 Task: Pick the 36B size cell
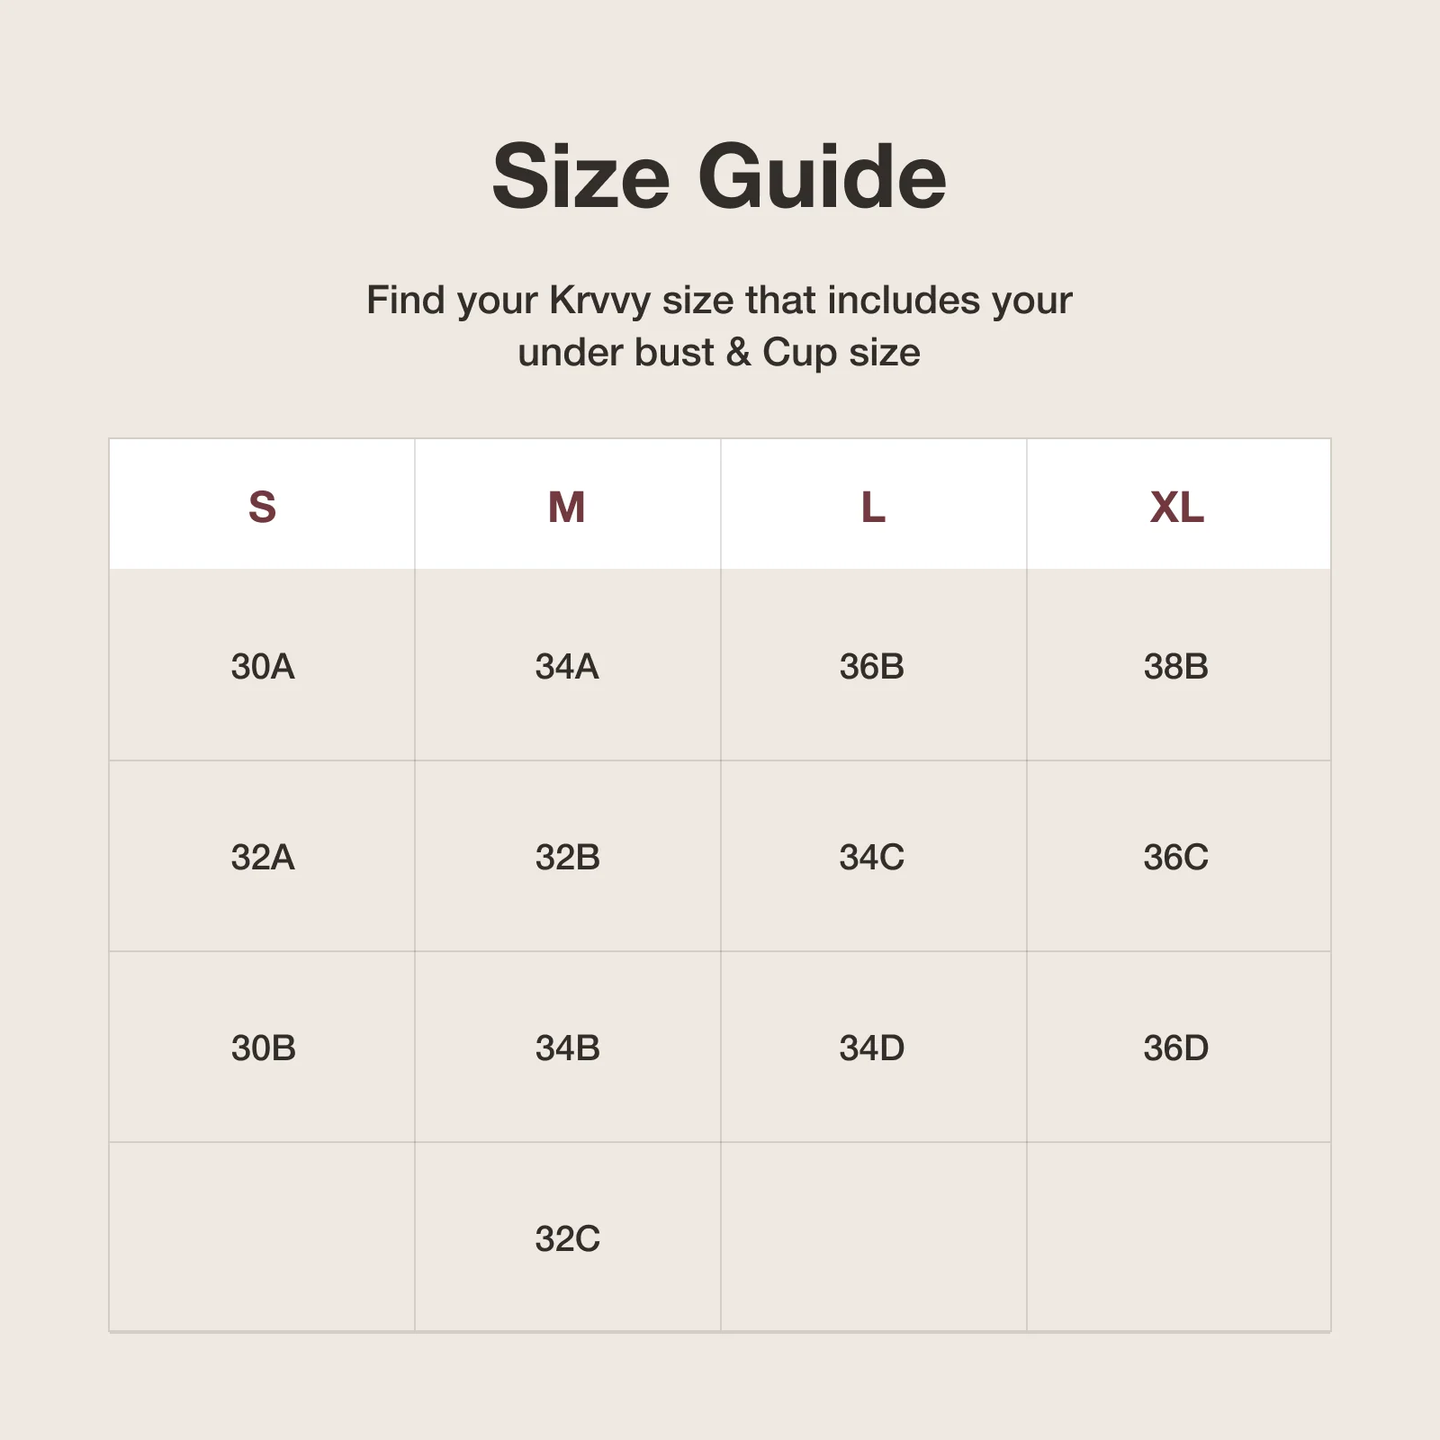coord(872,667)
